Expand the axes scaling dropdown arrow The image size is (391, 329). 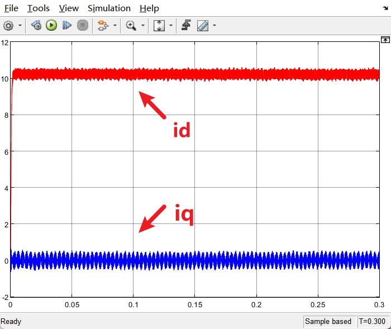click(x=171, y=26)
